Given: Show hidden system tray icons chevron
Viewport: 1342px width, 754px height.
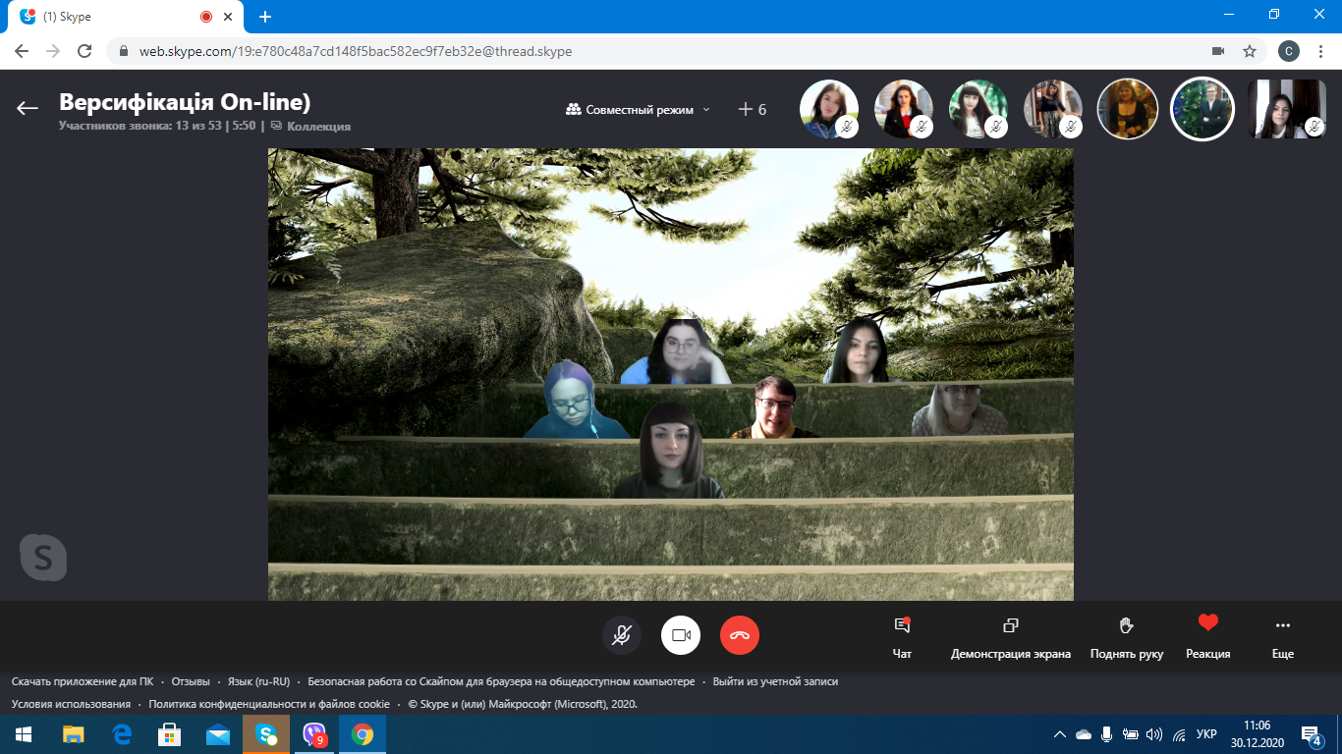Looking at the screenshot, I should pos(1059,734).
